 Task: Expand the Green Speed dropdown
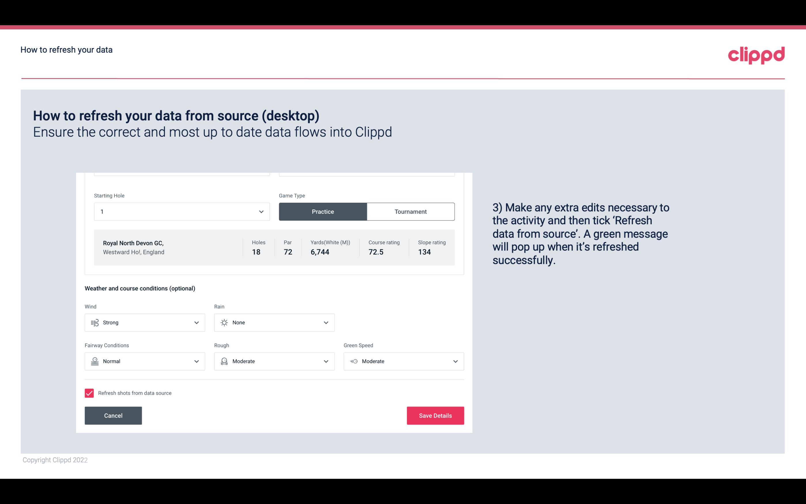coord(455,361)
